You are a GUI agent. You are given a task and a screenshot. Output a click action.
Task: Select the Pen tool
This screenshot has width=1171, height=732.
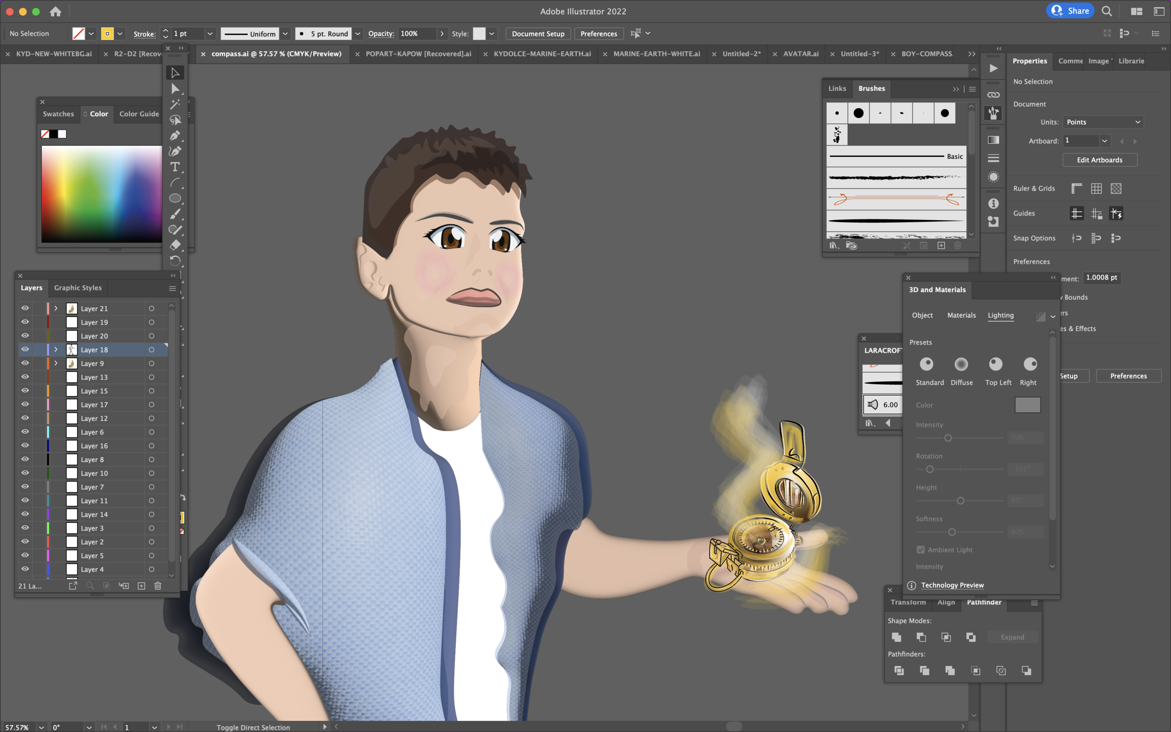pyautogui.click(x=175, y=135)
